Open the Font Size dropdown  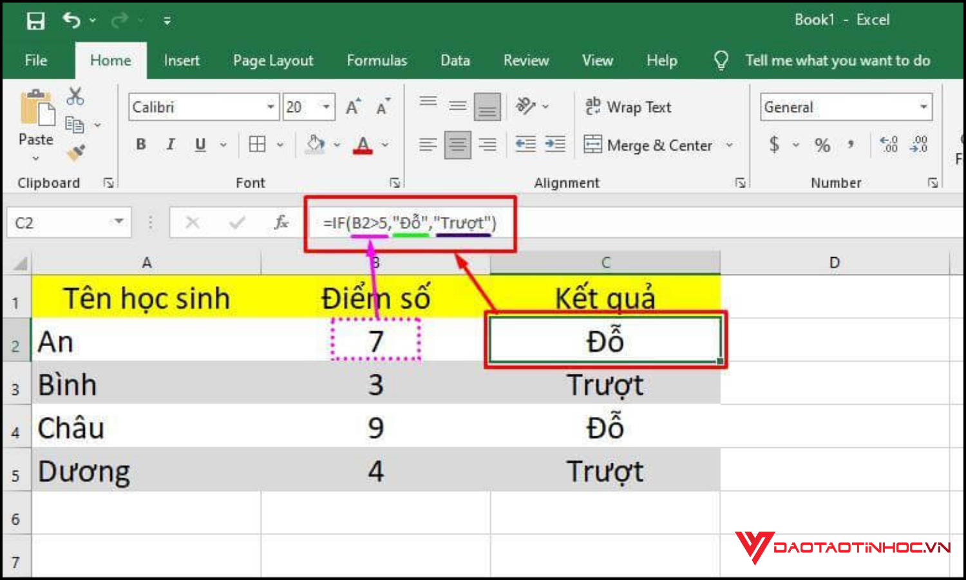325,106
